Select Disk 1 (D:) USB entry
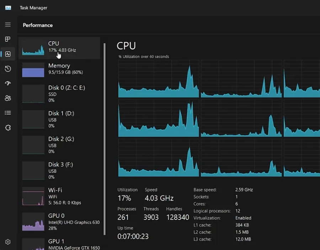 59,119
